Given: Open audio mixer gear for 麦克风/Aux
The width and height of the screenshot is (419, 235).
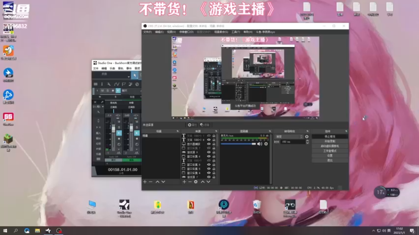Looking at the screenshot, I should click(266, 144).
